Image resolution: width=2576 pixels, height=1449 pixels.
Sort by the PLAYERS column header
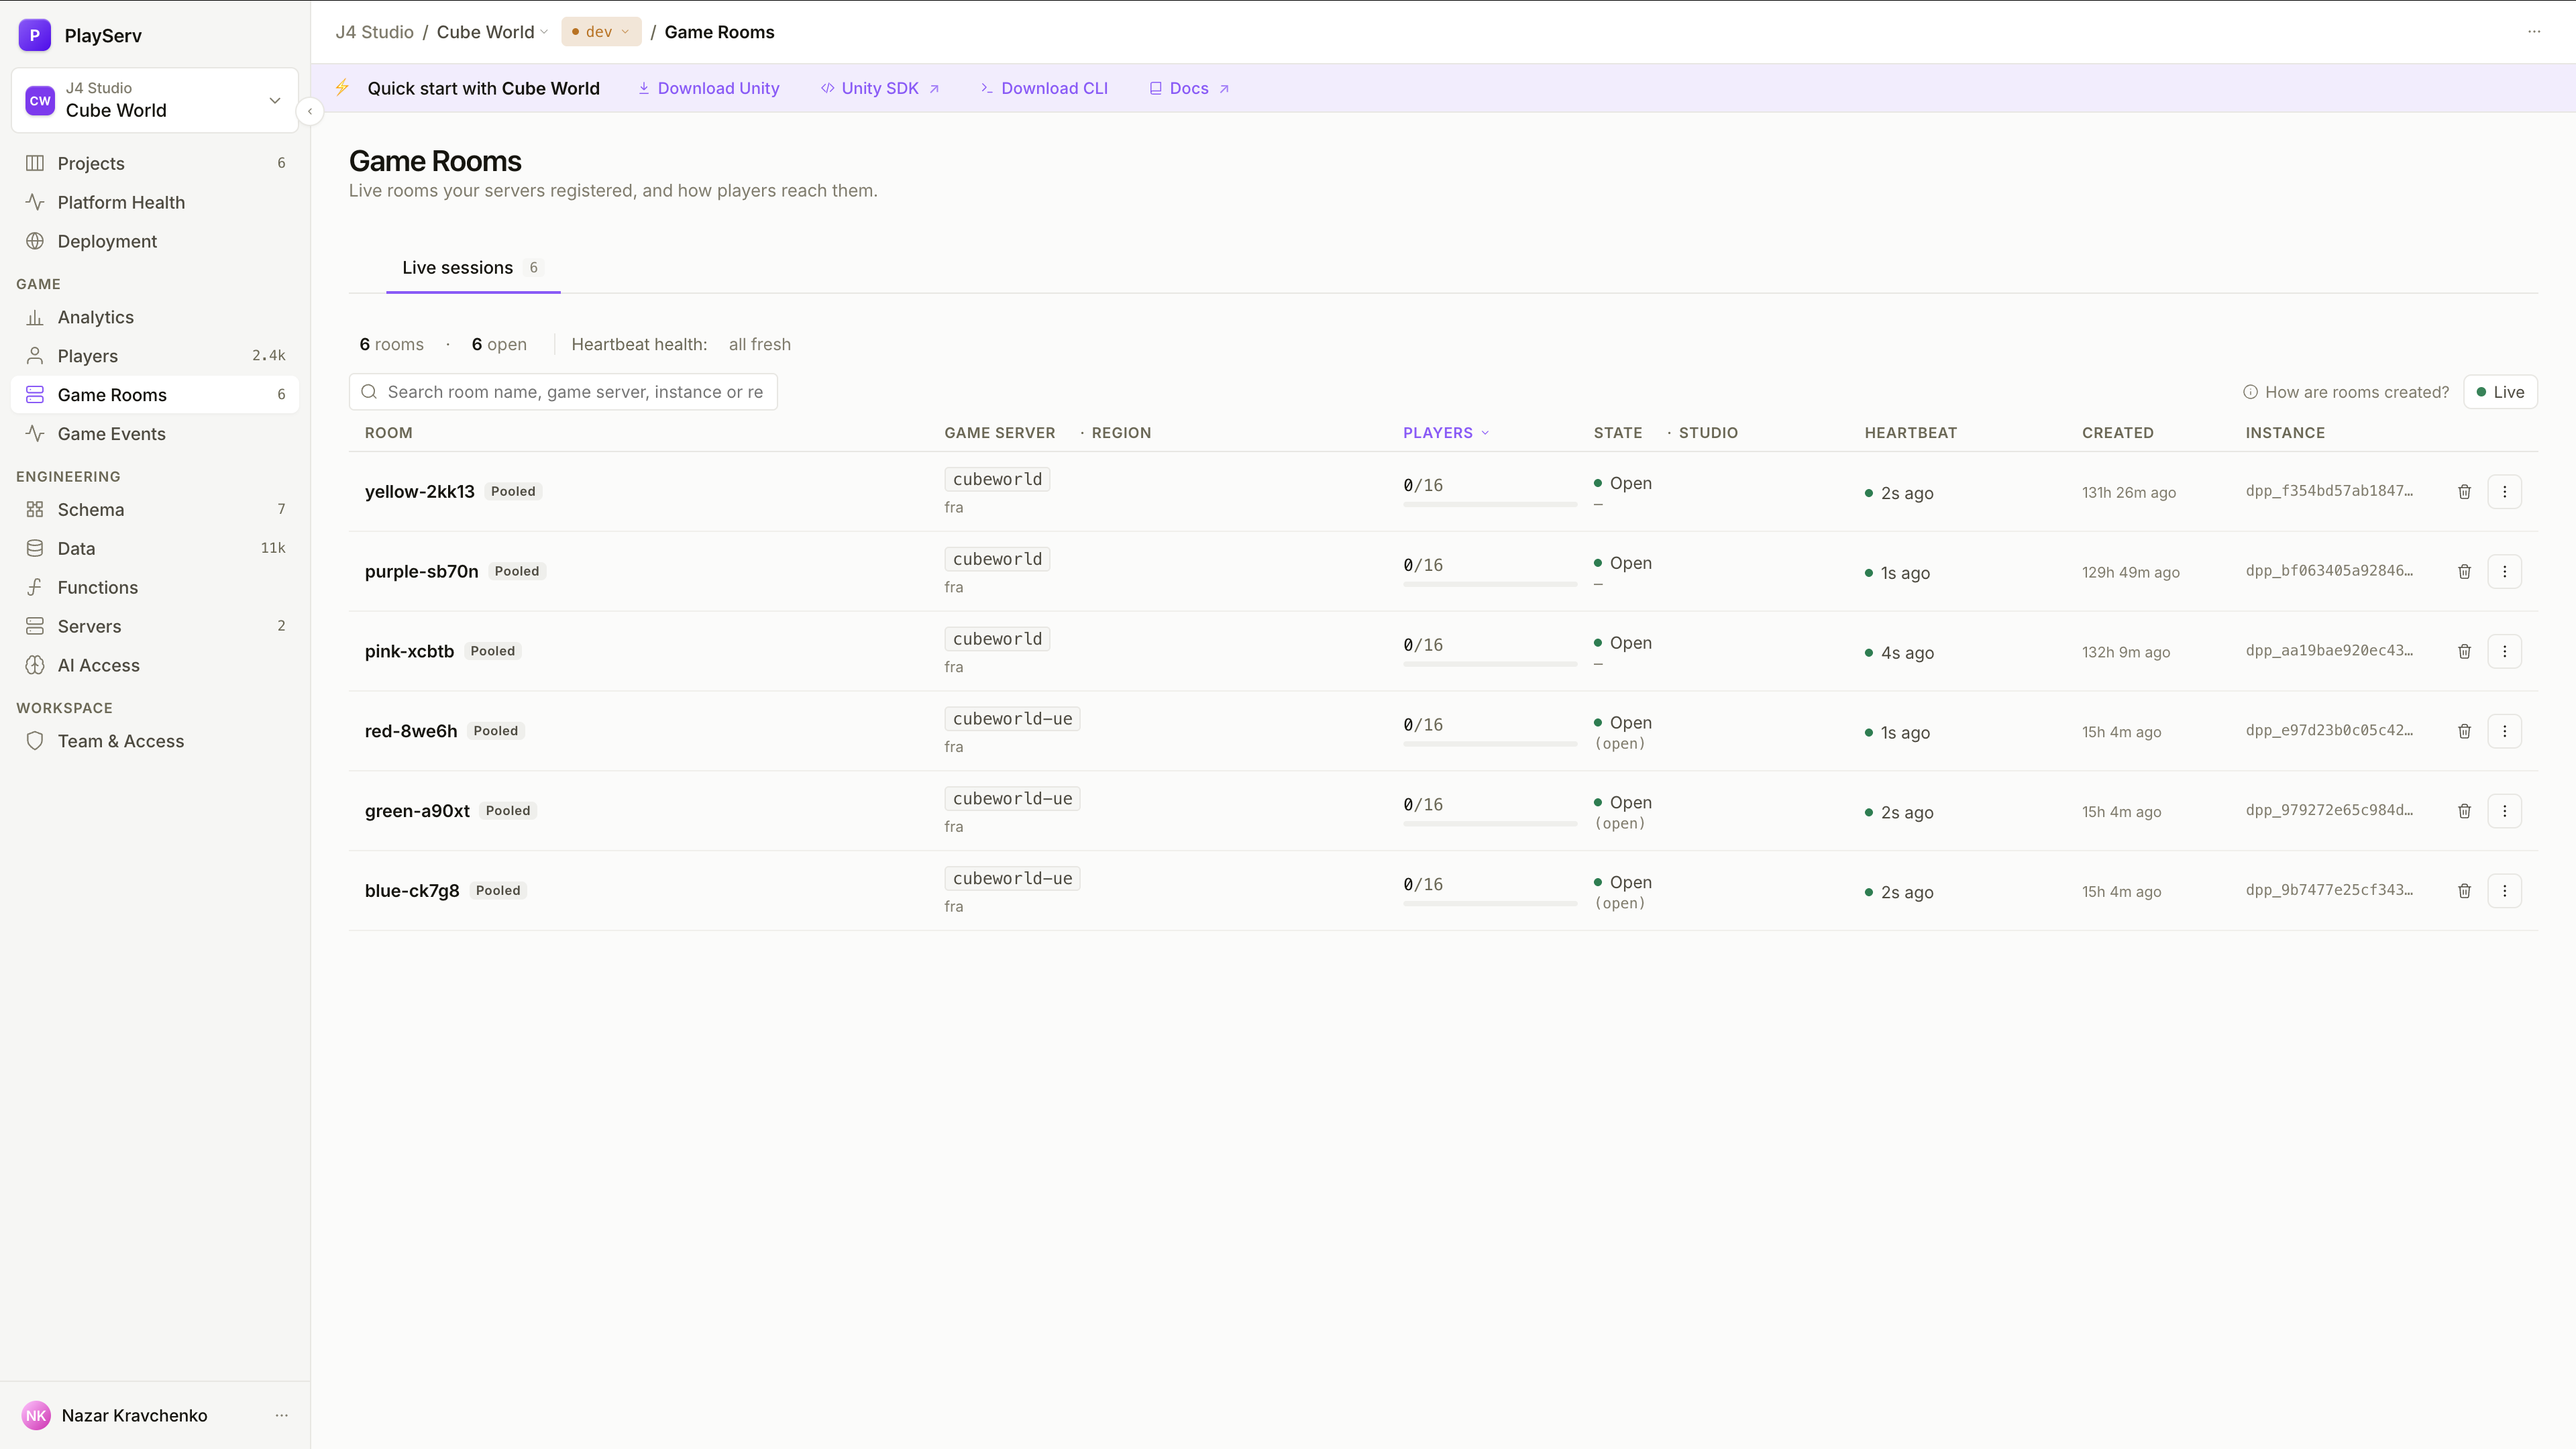[x=1446, y=433]
